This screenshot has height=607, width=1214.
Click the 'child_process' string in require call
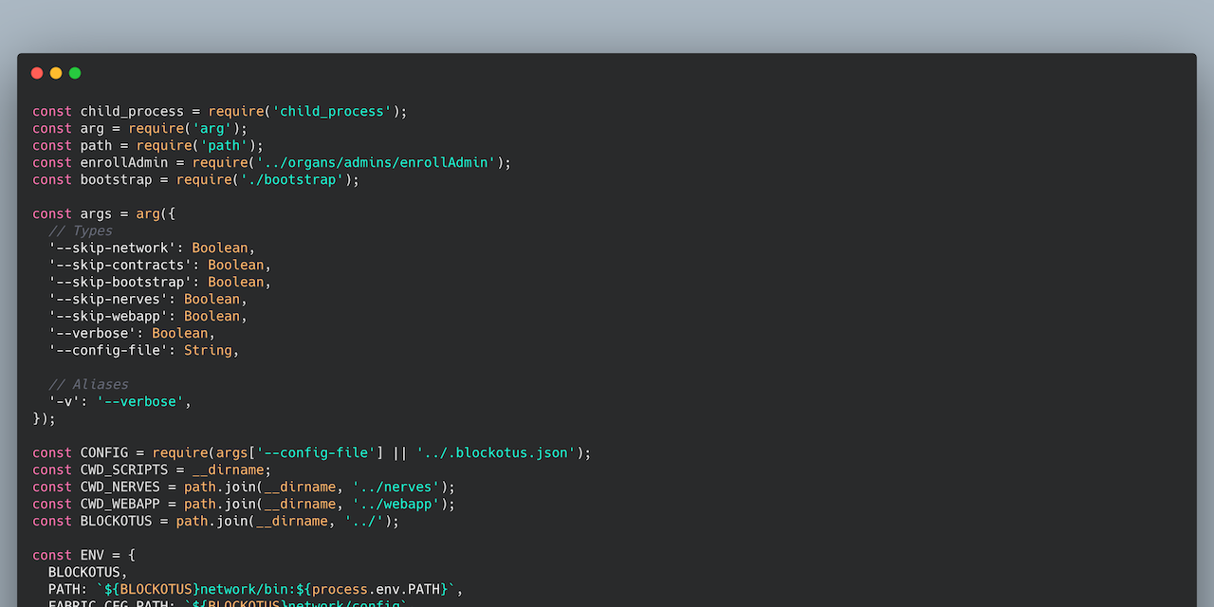(332, 111)
